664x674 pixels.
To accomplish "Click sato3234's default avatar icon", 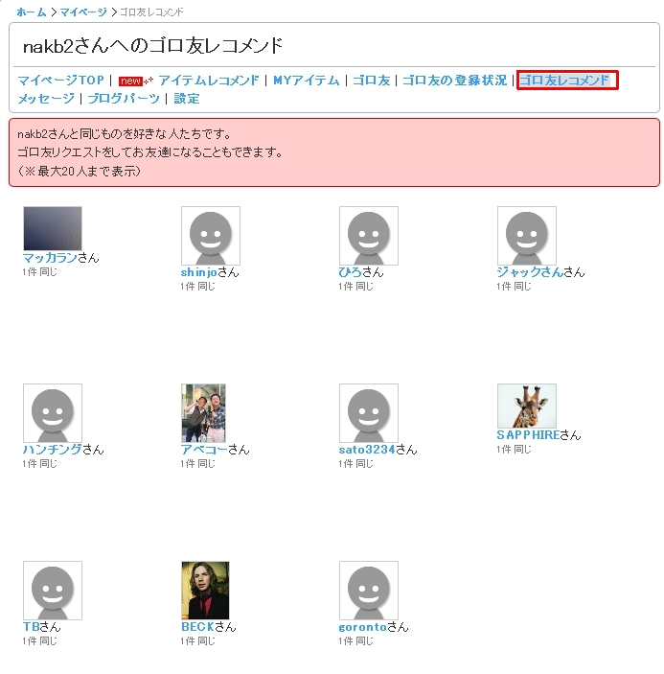I will coord(369,413).
